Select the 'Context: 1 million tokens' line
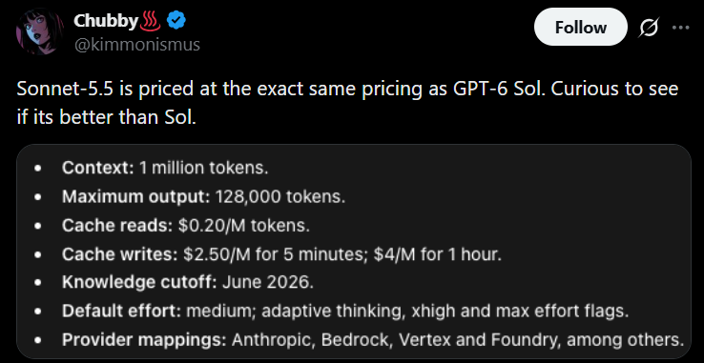Screen dimensions: 704x363 (165, 168)
